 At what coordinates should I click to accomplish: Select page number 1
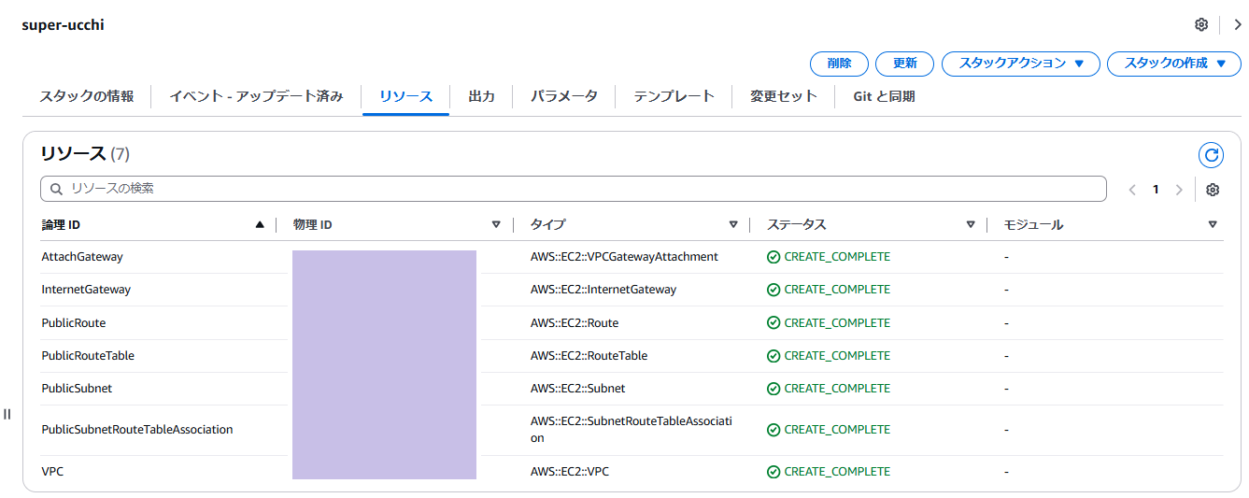[1156, 190]
